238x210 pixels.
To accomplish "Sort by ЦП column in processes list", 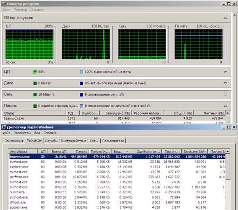I will pos(43,151).
